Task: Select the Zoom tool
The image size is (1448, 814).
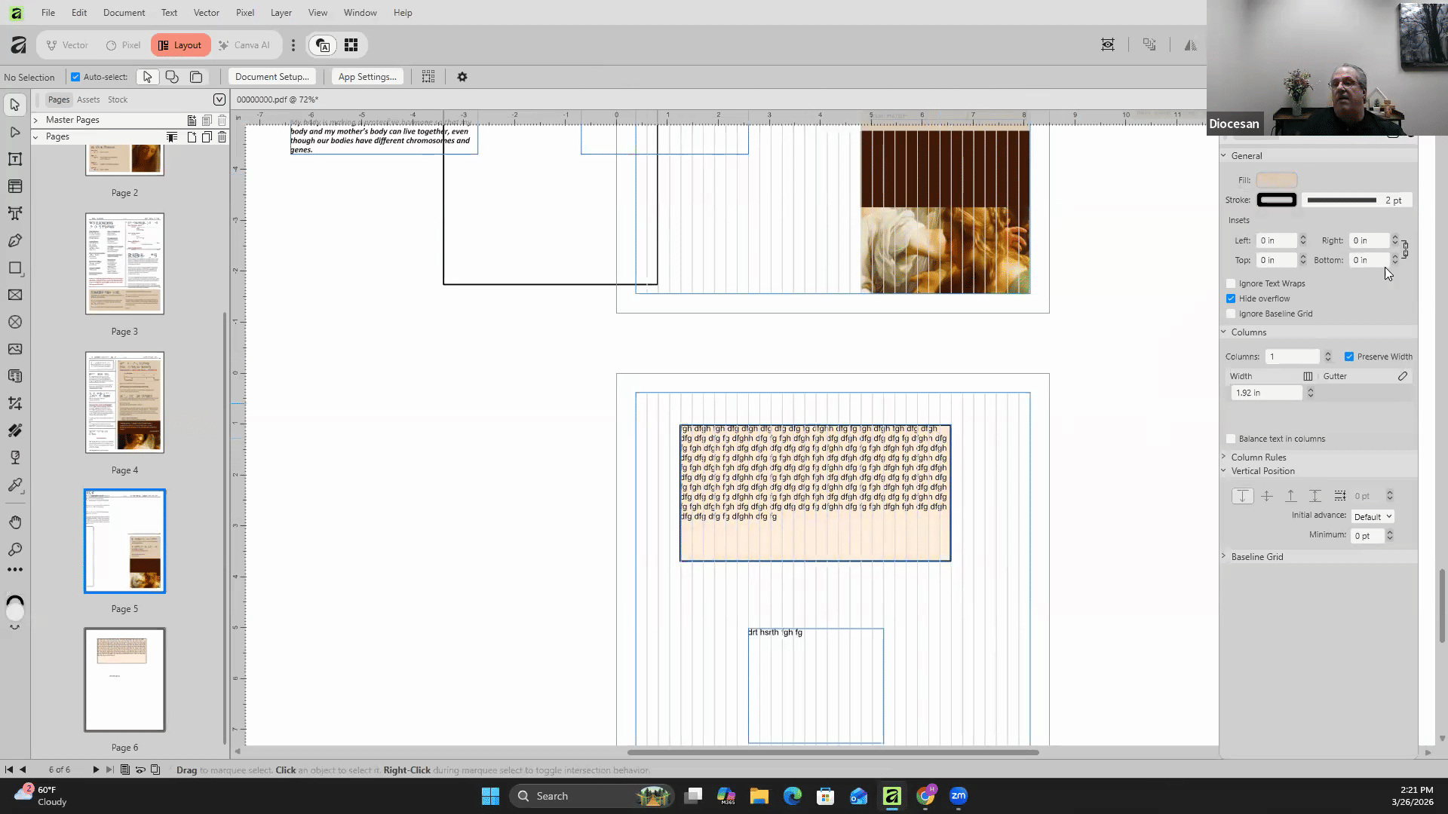Action: [x=14, y=549]
